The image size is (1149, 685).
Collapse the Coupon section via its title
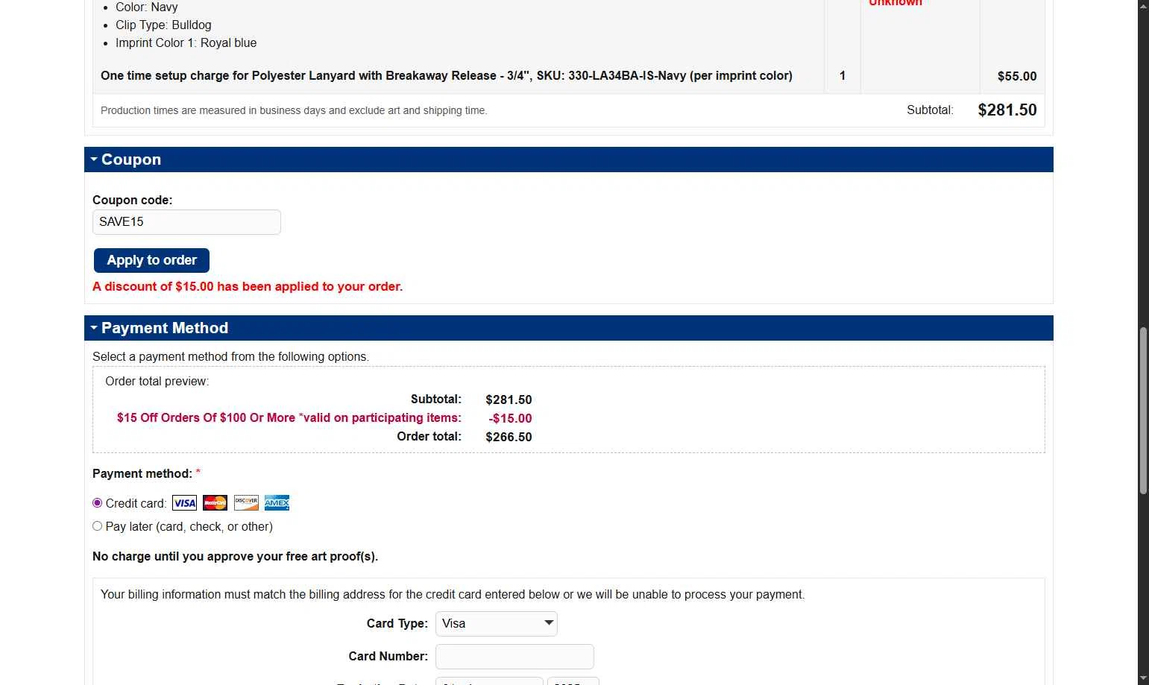tap(131, 160)
